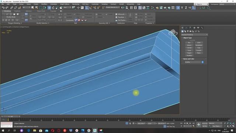Restrict transform to the X axis
Viewport: 236px width, 133px height.
point(178,7)
